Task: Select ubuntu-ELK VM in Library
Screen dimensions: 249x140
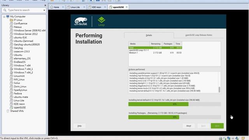Action: pos(20,37)
